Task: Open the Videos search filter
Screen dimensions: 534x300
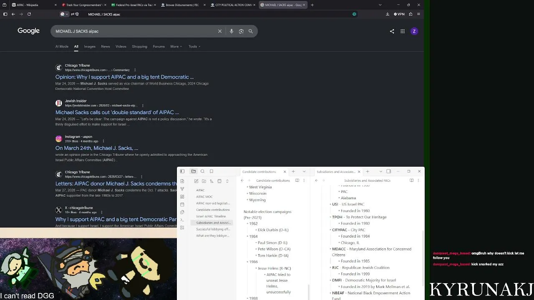Action: coord(121,46)
